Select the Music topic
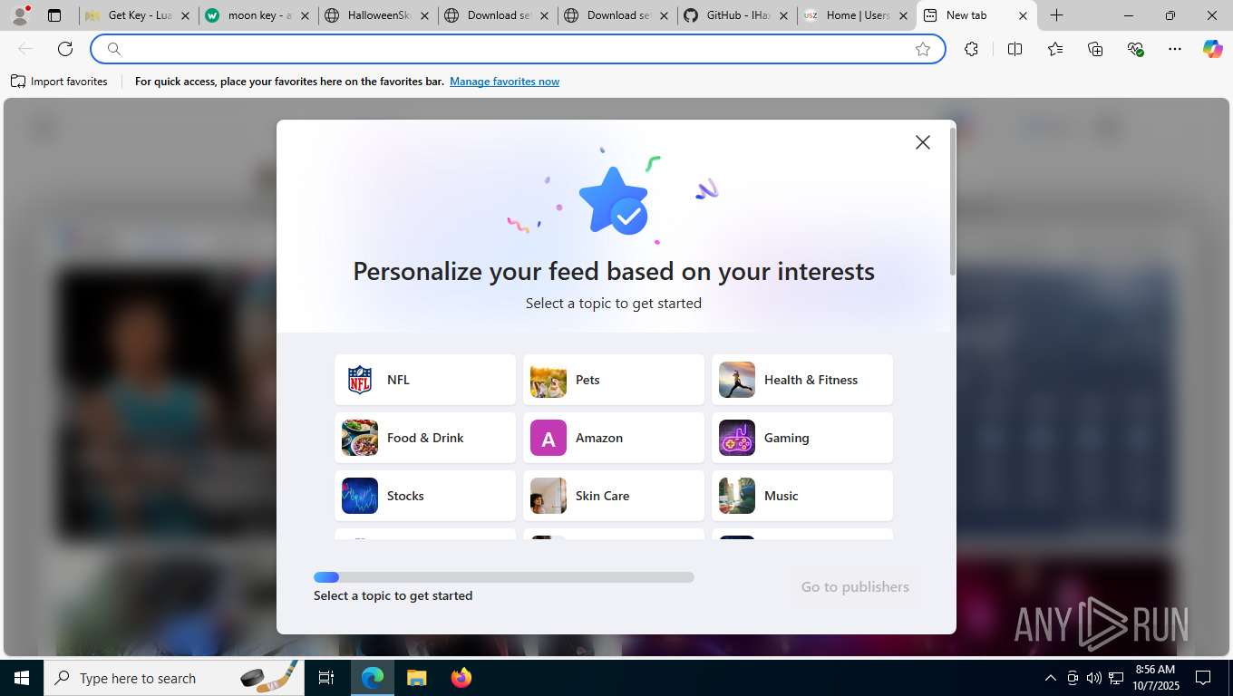This screenshot has width=1233, height=696. coord(802,496)
